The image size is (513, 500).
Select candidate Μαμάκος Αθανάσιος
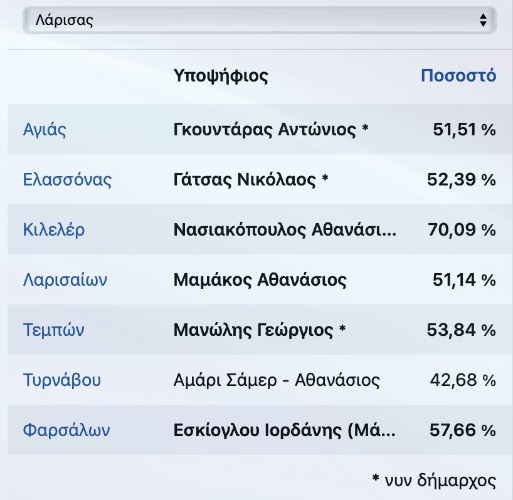tap(260, 279)
